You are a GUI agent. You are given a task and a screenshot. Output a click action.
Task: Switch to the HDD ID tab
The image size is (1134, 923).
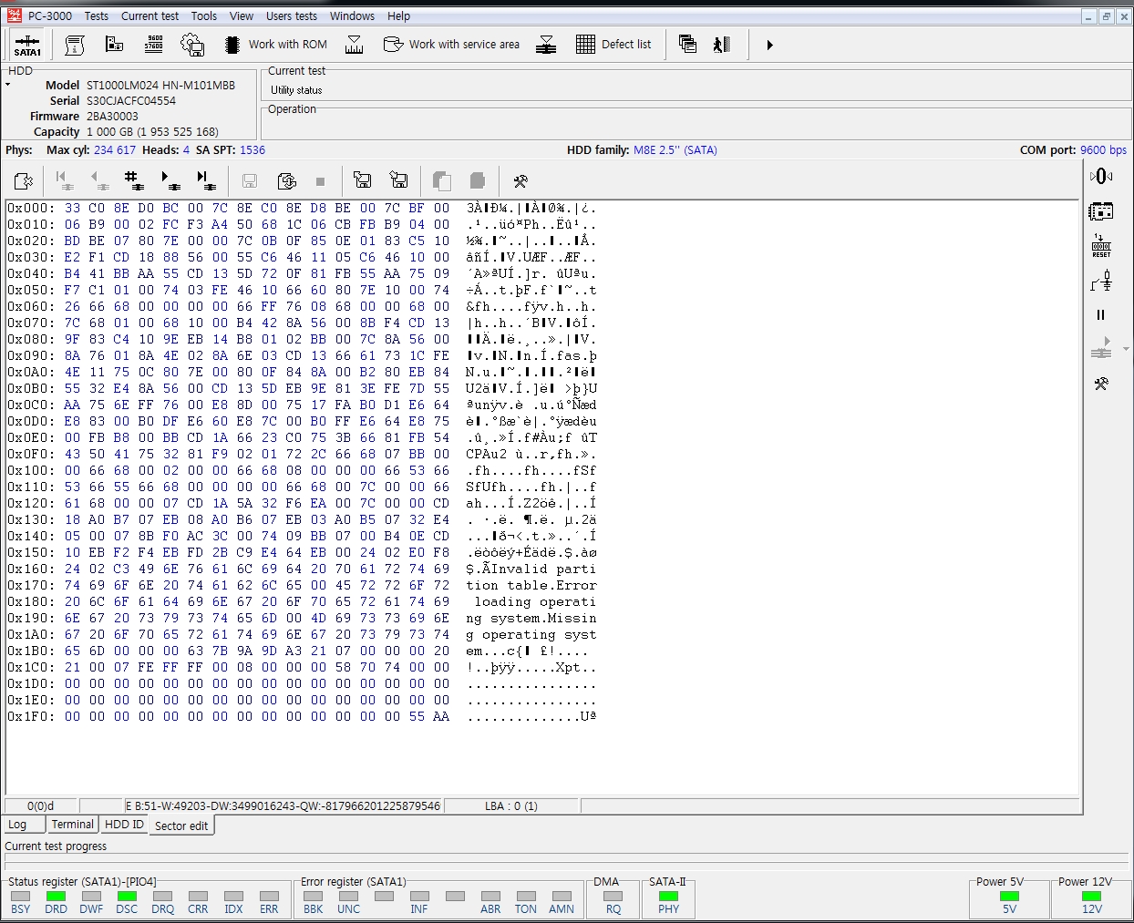124,824
